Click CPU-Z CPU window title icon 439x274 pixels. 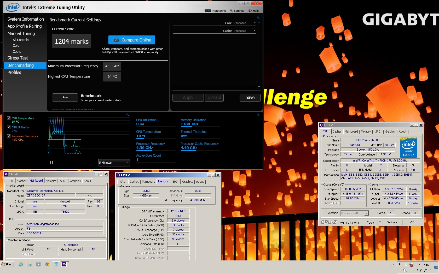[321, 125]
